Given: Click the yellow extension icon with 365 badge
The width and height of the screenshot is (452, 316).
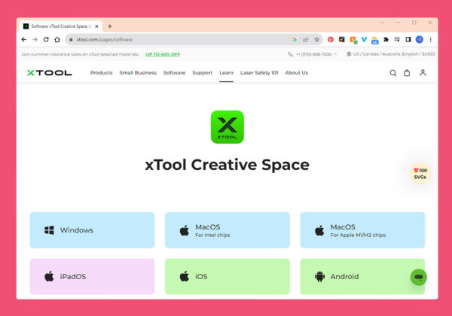Looking at the screenshot, I should pyautogui.click(x=374, y=41).
